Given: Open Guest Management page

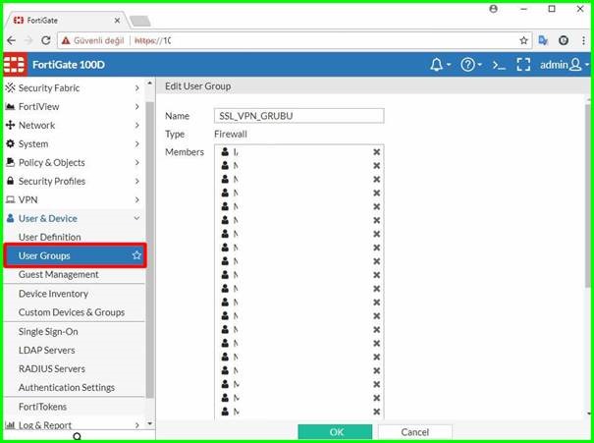Looking at the screenshot, I should coord(58,274).
